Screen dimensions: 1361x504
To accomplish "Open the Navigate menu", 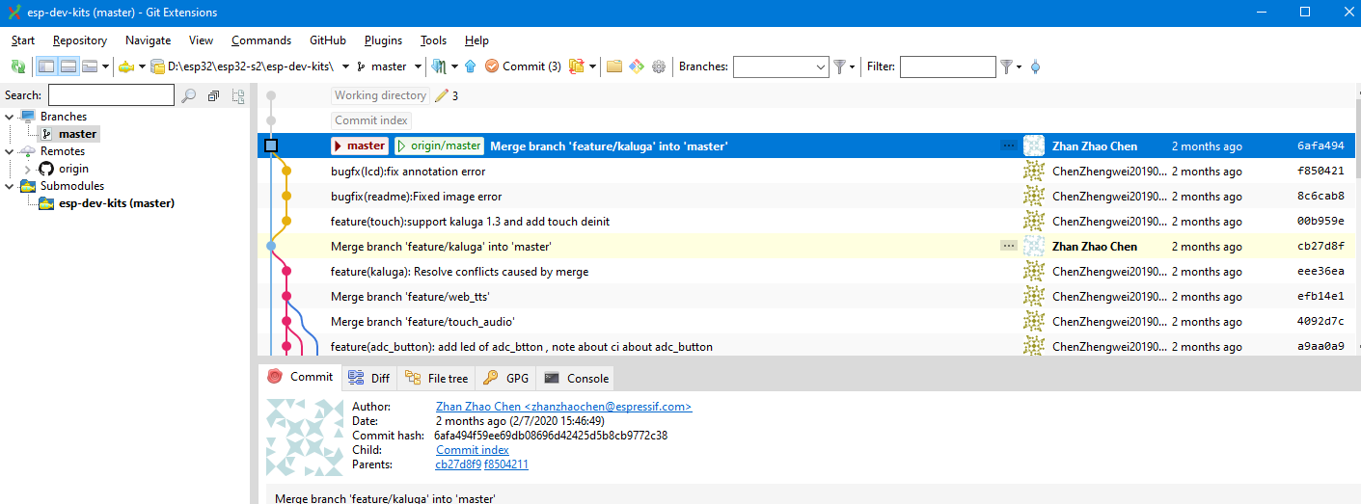I will tap(148, 40).
